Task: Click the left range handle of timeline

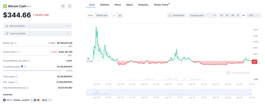Action: [86, 92]
